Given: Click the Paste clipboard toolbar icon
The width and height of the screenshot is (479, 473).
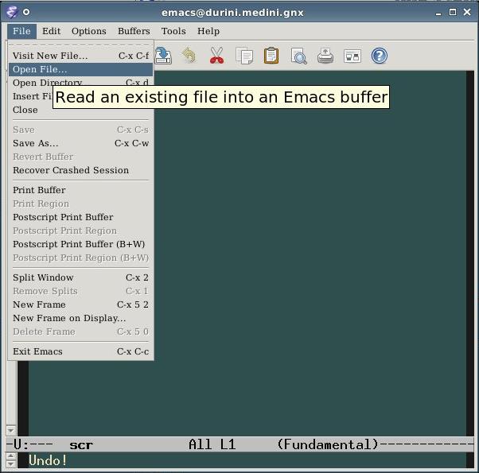Looking at the screenshot, I should tap(271, 56).
